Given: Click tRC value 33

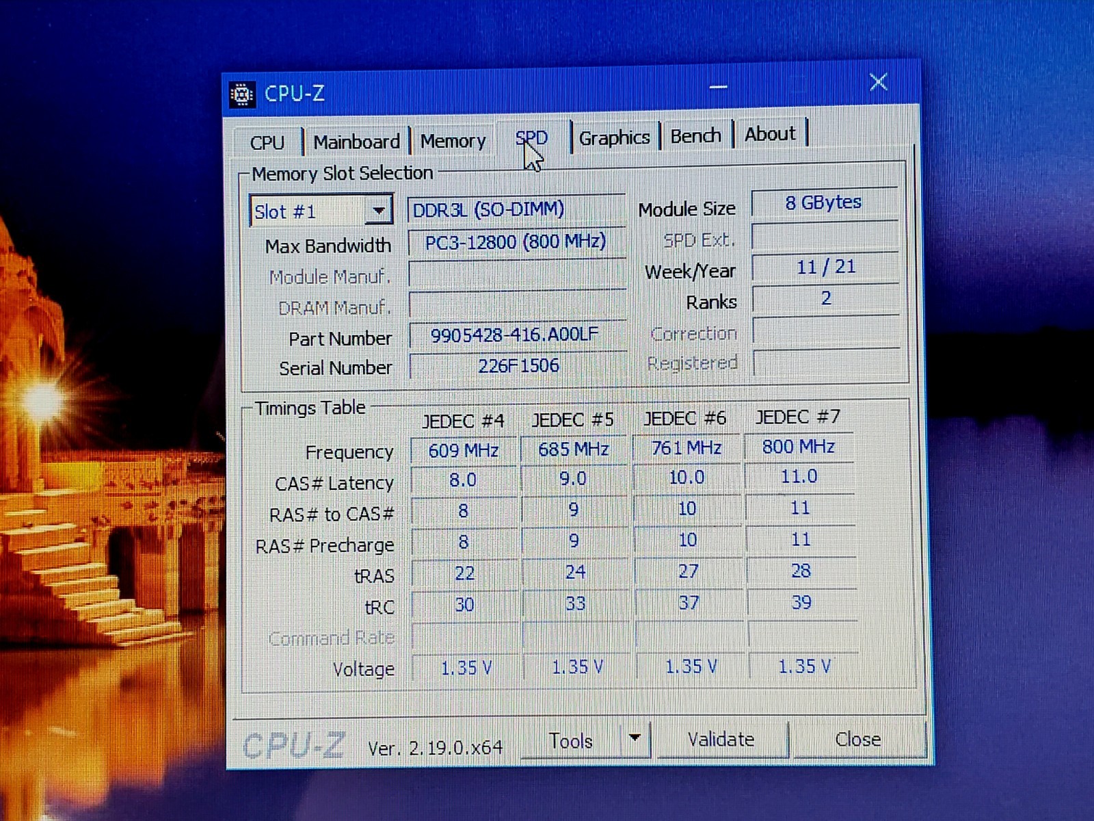Looking at the screenshot, I should click(x=575, y=603).
